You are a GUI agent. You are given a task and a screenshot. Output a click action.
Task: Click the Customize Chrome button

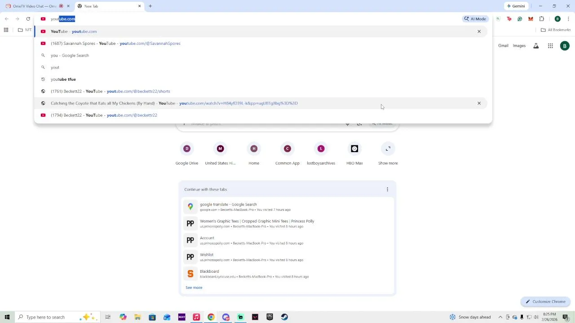click(545, 301)
